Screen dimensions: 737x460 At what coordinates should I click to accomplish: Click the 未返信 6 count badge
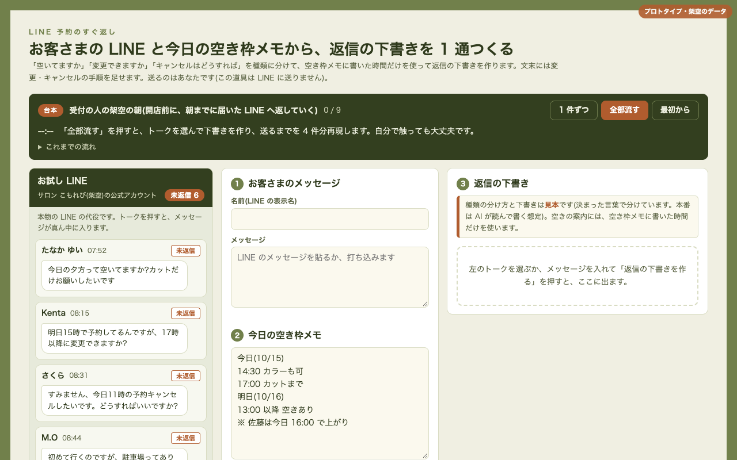(x=184, y=195)
